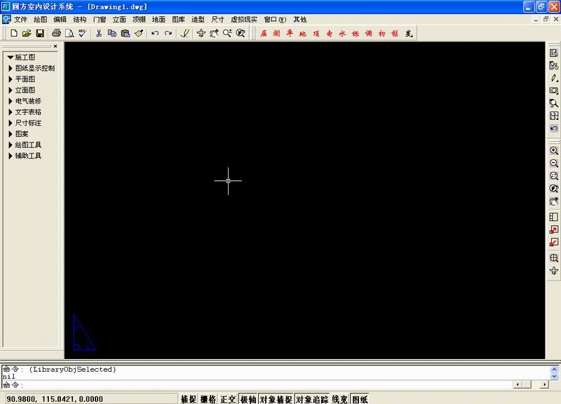Toggle 正交 ortho mode in status bar
Image resolution: width=561 pixels, height=404 pixels.
[228, 399]
